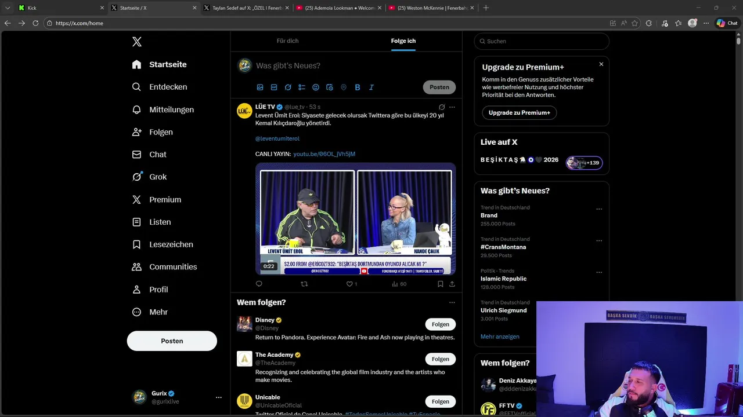
Task: Open Chat in the X sidebar
Action: pyautogui.click(x=149, y=155)
